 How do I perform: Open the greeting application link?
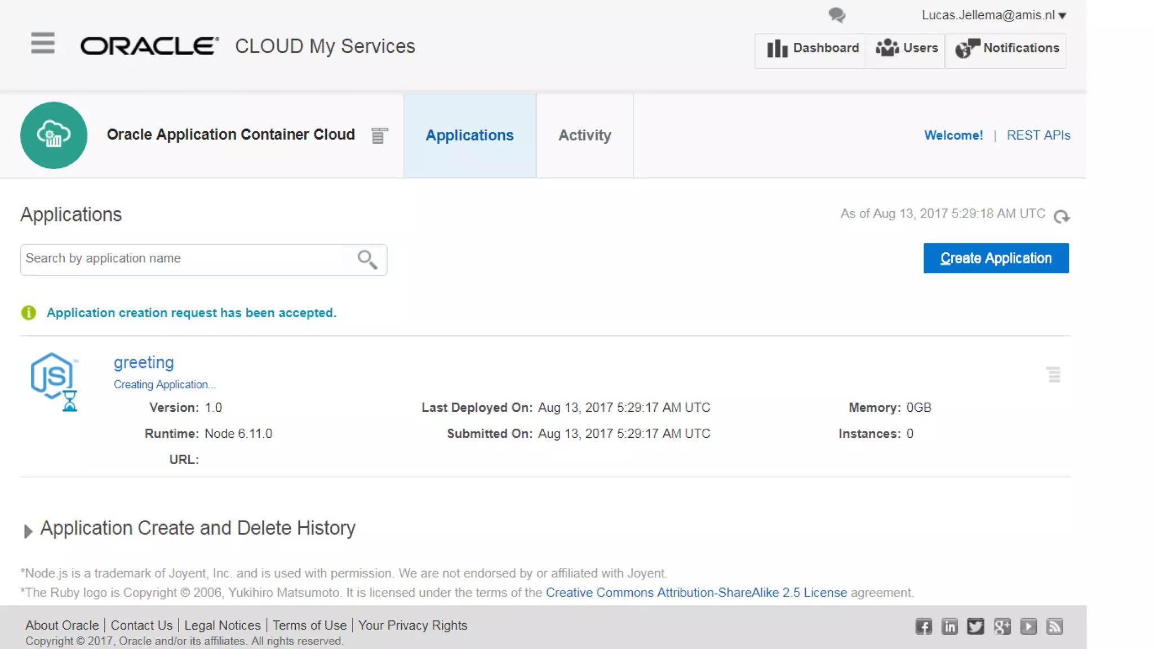coord(144,362)
